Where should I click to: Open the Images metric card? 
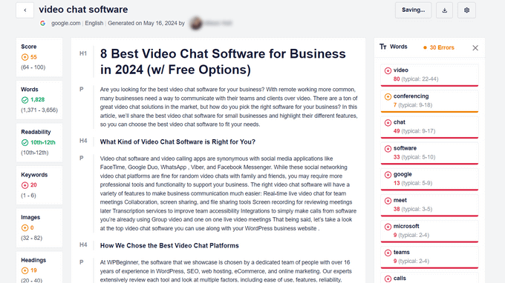(39, 227)
